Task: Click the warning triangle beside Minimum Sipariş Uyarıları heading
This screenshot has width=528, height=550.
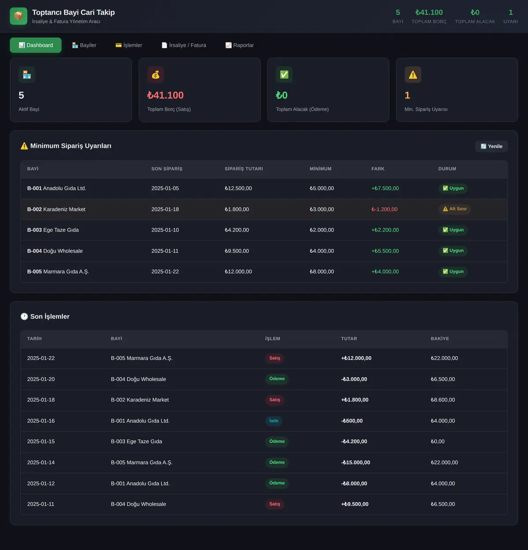Action: coord(24,146)
